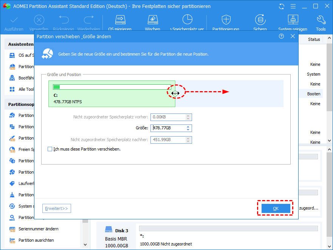The image size is (333, 250).
Task: Open the hamburger menu in title bar
Action: (293, 6)
